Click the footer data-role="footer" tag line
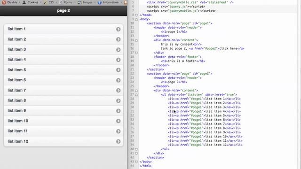This screenshot has width=301, height=169. [x=177, y=57]
